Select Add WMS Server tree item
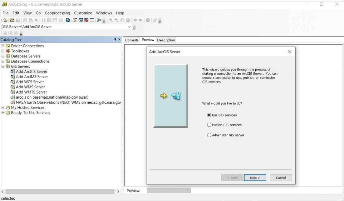This screenshot has width=344, height=201. (x=28, y=87)
